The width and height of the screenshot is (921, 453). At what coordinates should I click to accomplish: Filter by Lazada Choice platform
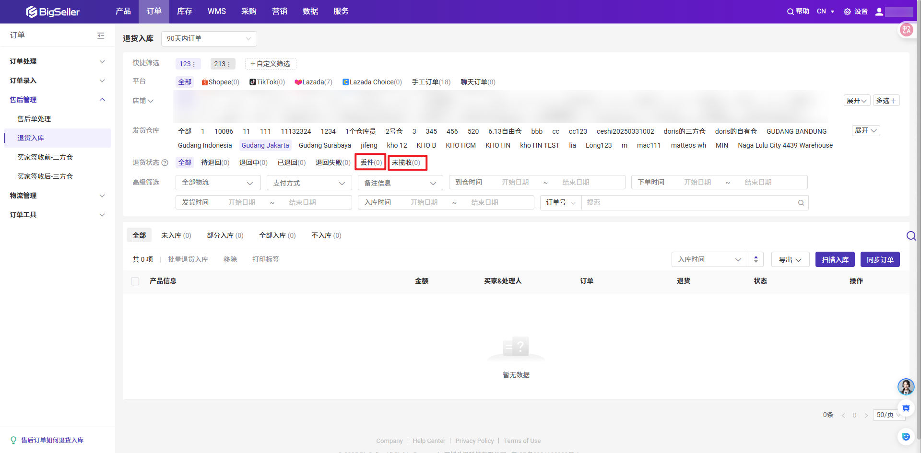coord(372,82)
